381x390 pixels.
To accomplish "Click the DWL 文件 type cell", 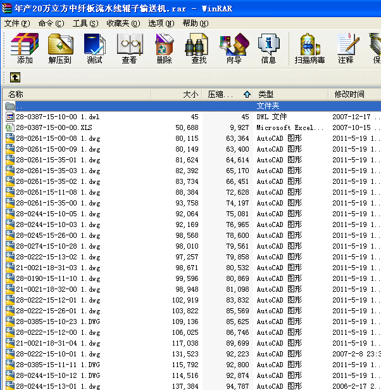I will [x=272, y=117].
